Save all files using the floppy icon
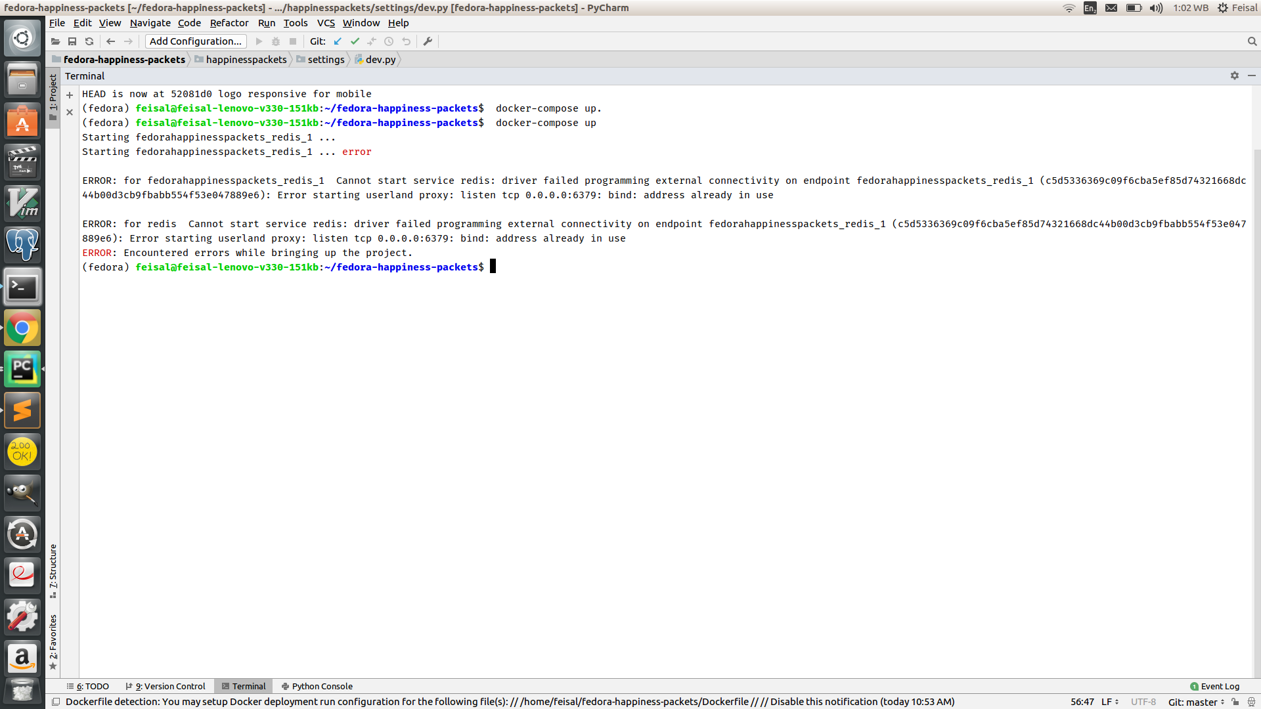 [x=72, y=41]
